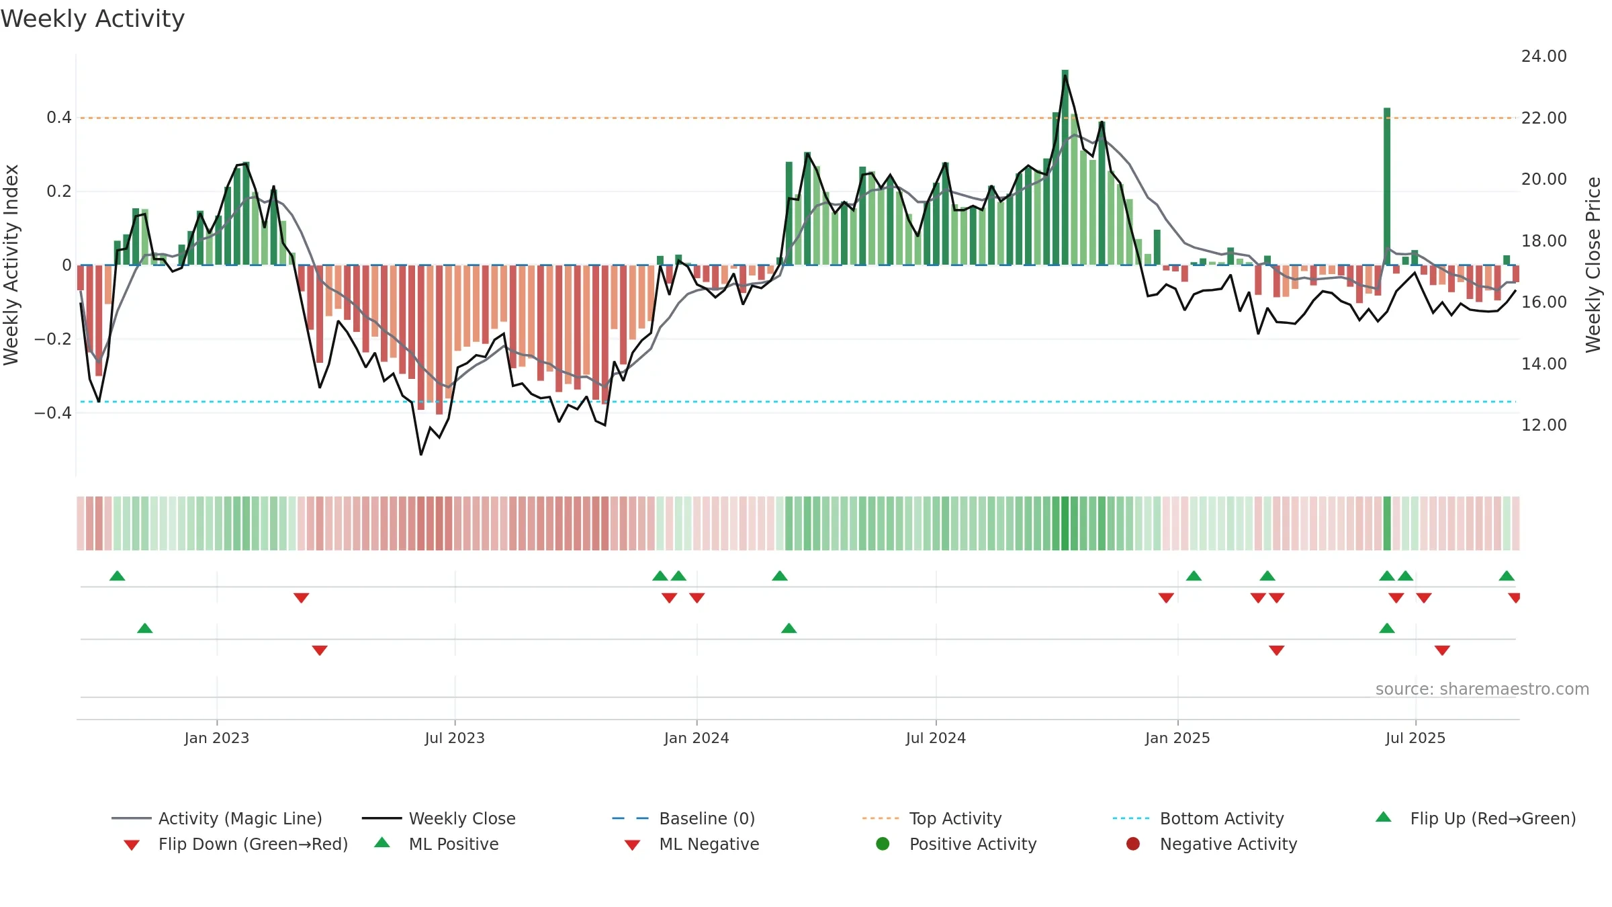Click the red Flip Down (Green→Red) legend triangle
Image resolution: width=1612 pixels, height=907 pixels.
click(x=132, y=845)
